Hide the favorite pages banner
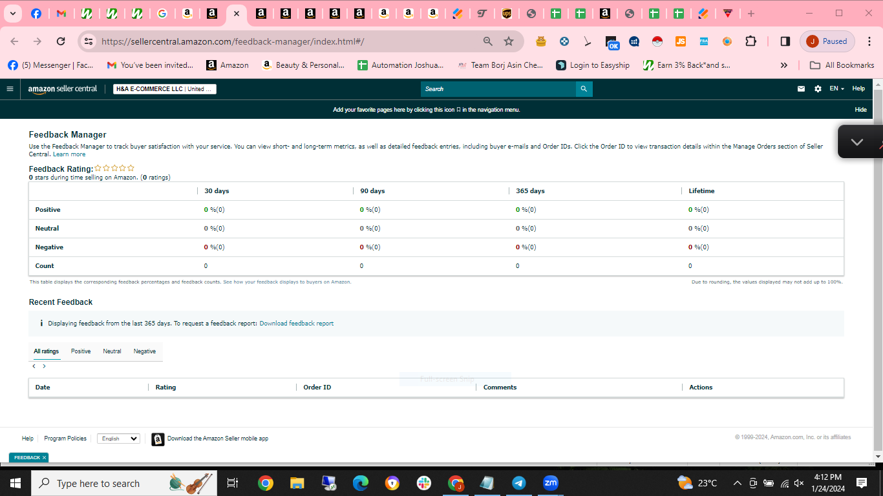The width and height of the screenshot is (883, 496). coord(861,110)
